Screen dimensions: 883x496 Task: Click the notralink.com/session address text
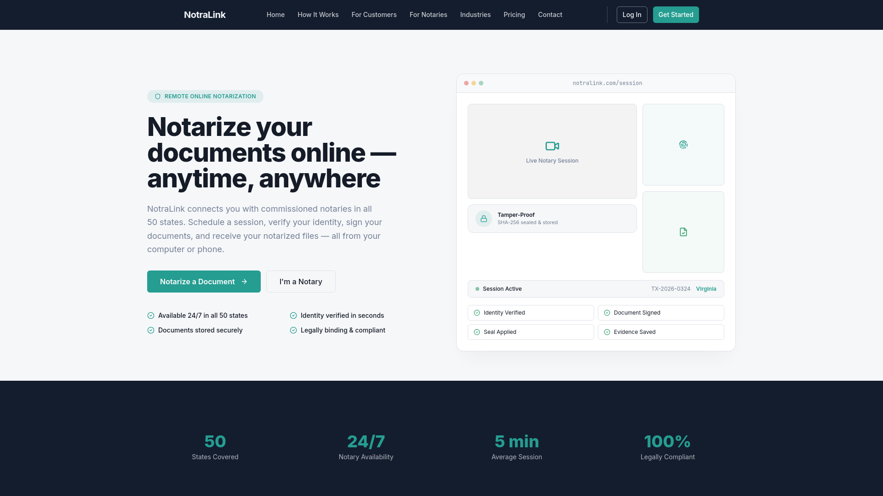point(608,83)
